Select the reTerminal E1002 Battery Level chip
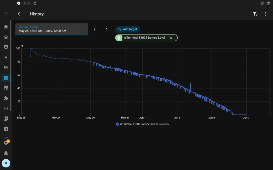Image resolution: width=273 pixels, height=170 pixels. pos(146,38)
